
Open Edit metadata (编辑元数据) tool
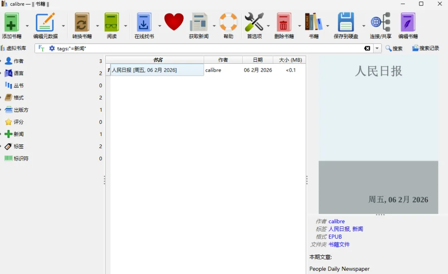click(45, 22)
